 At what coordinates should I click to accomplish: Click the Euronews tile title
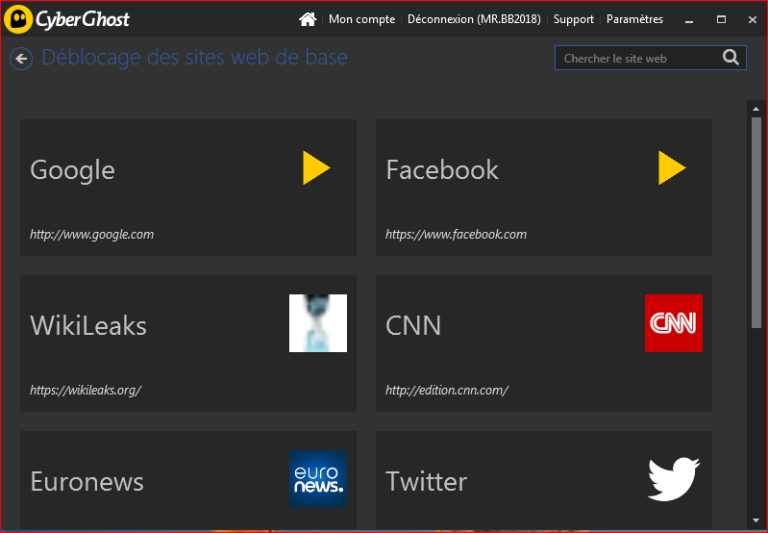[87, 481]
